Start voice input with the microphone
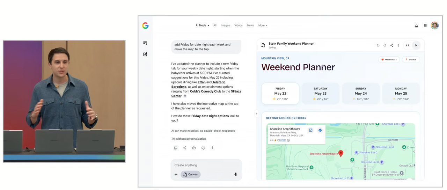 coord(236,174)
